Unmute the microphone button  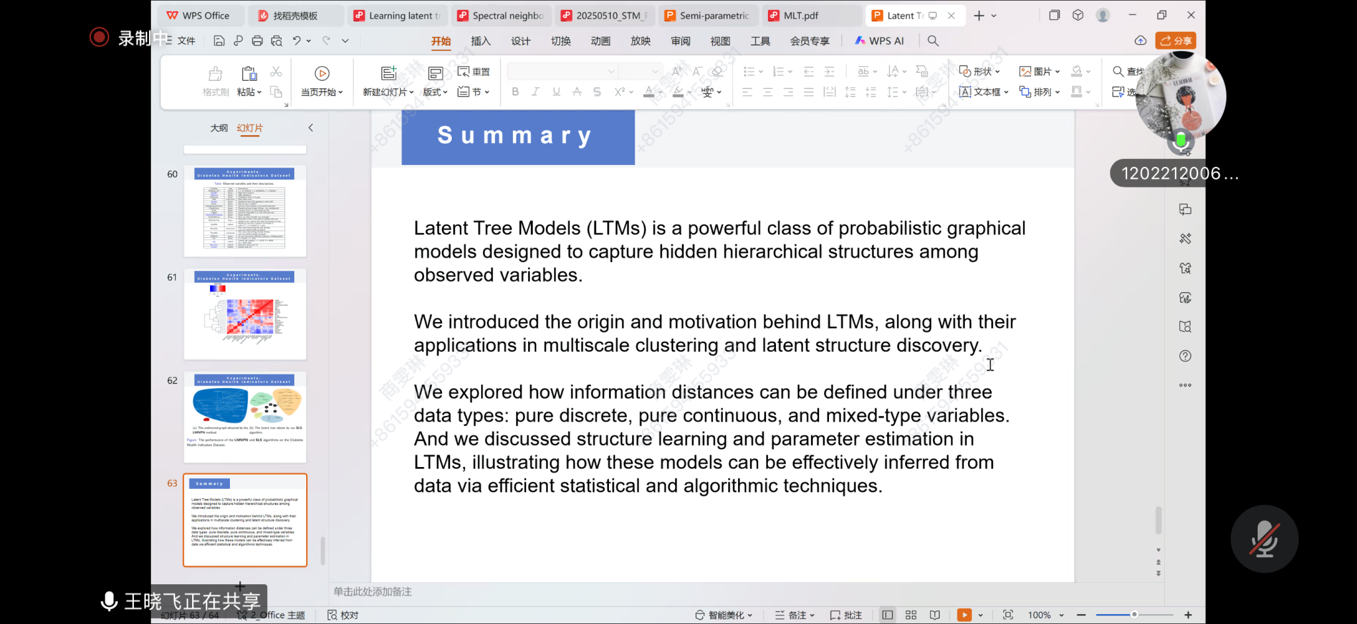click(1264, 539)
